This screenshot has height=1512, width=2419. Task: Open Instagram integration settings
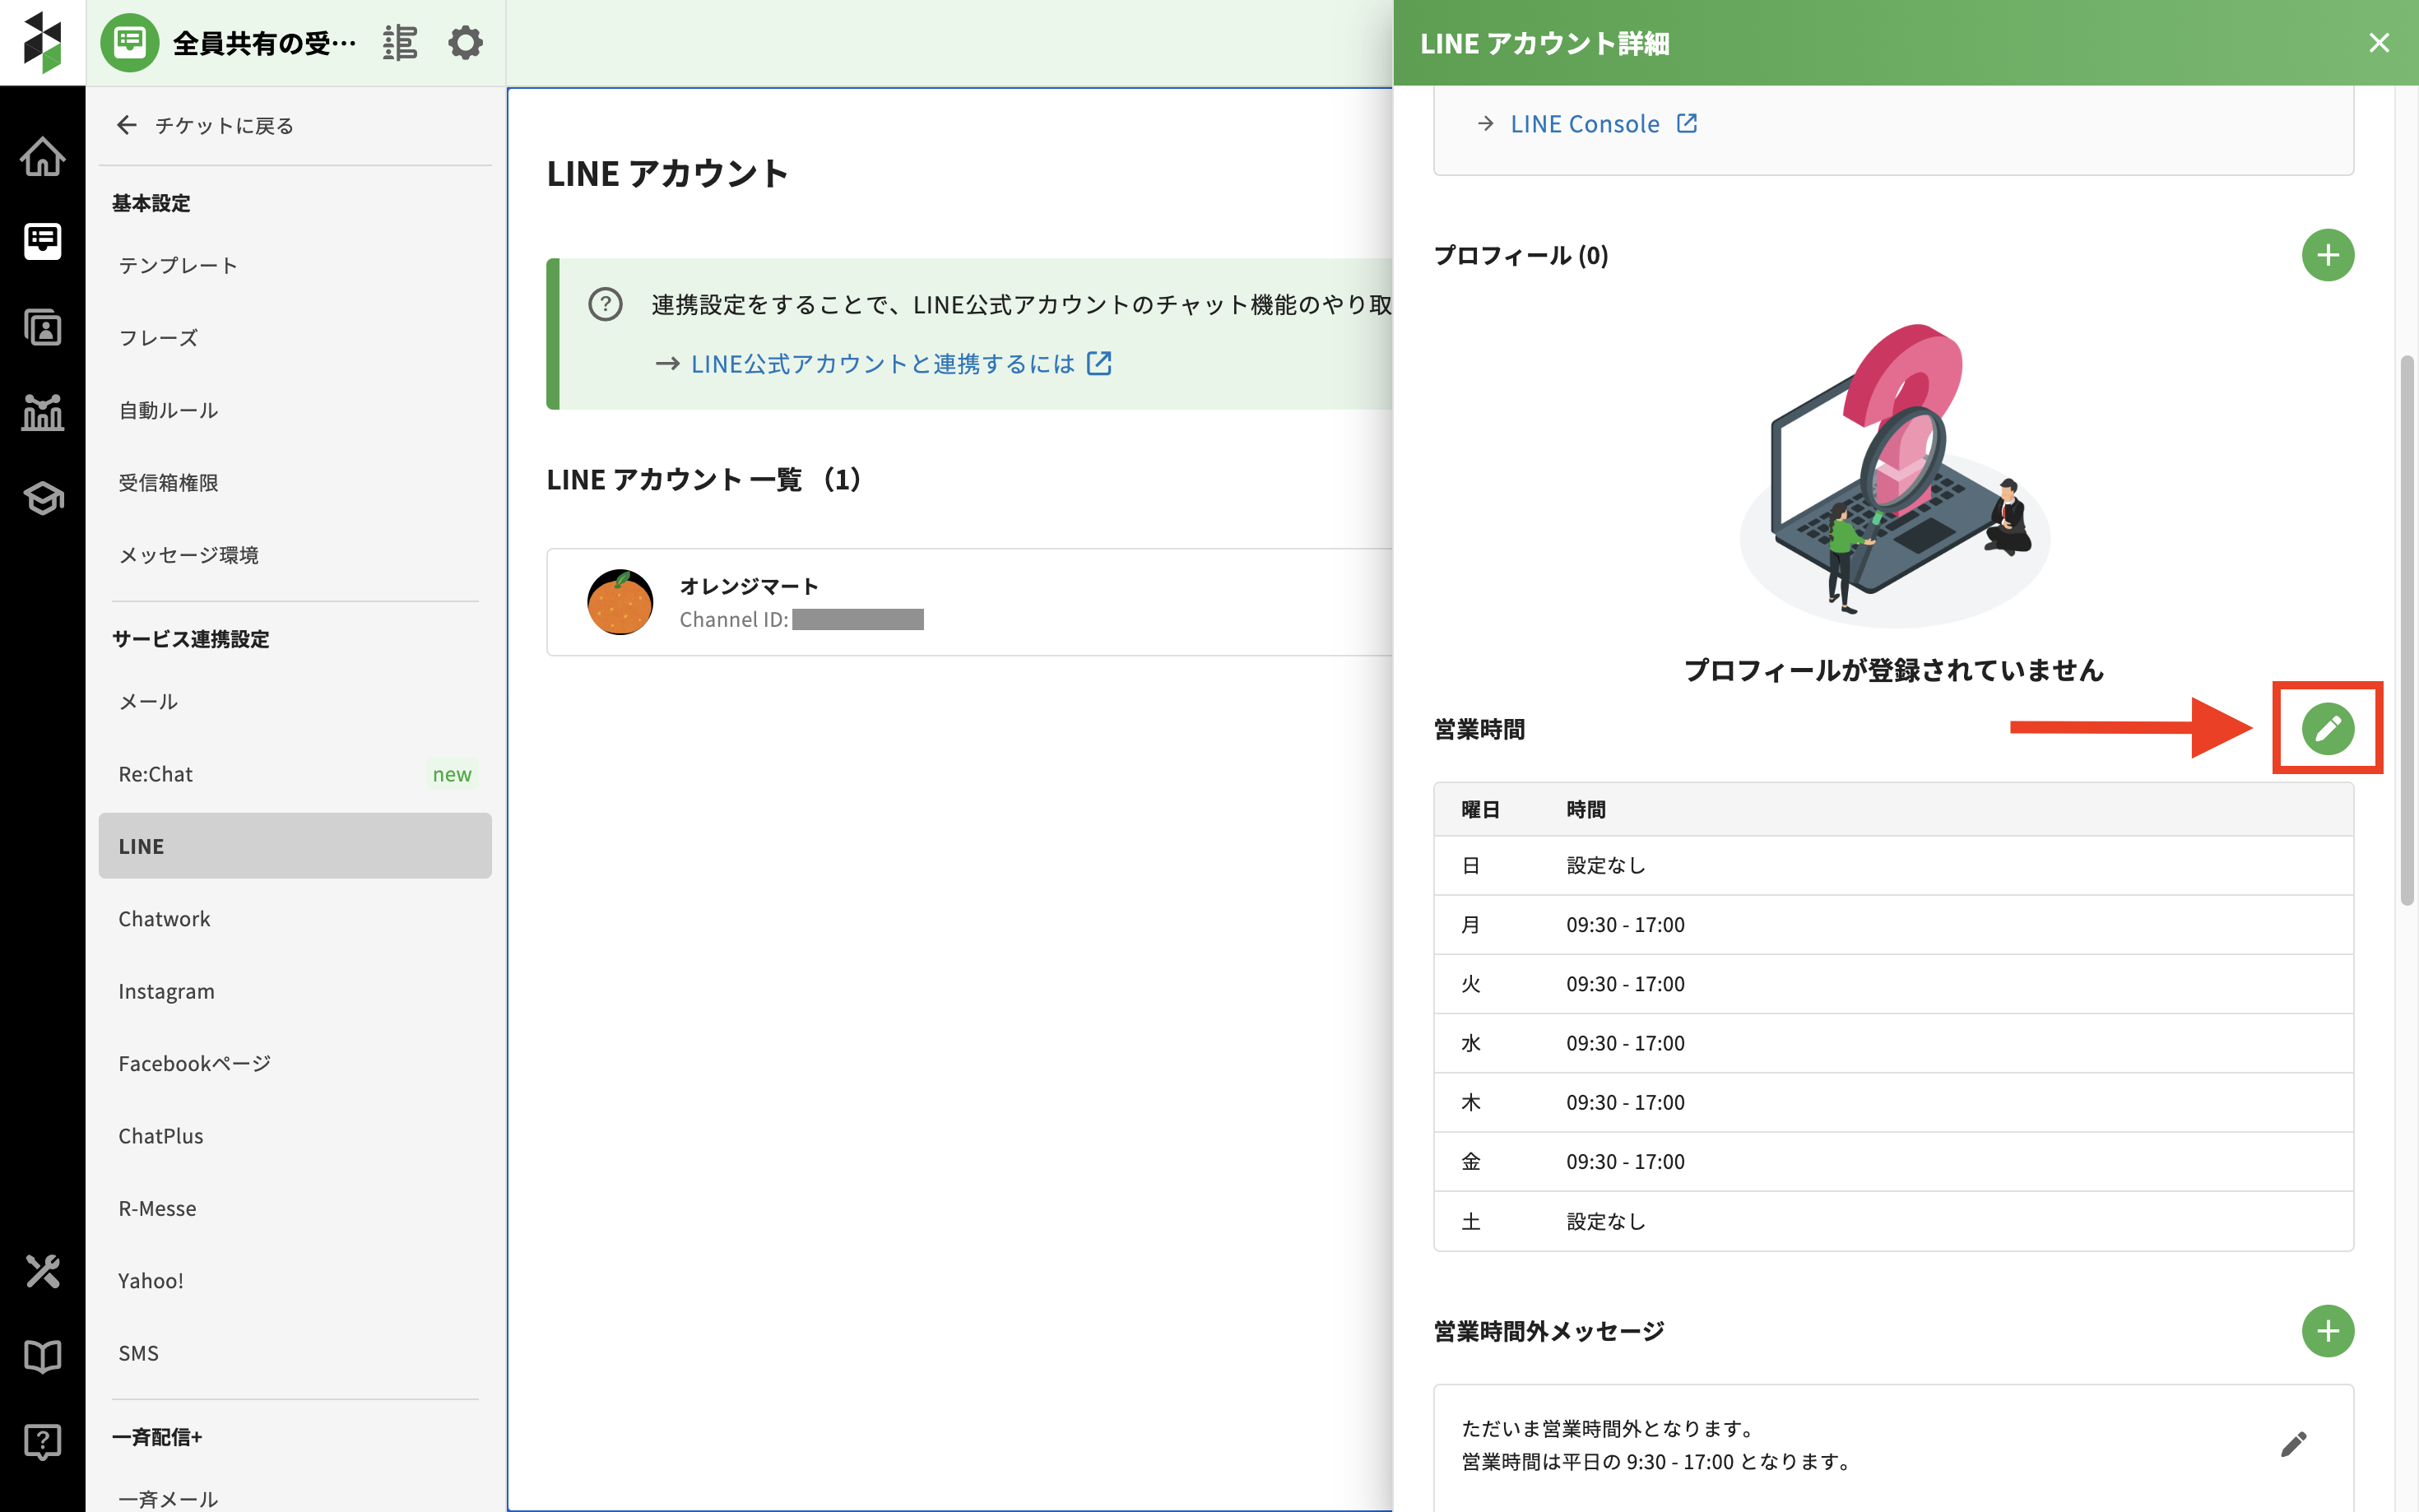pyautogui.click(x=295, y=991)
